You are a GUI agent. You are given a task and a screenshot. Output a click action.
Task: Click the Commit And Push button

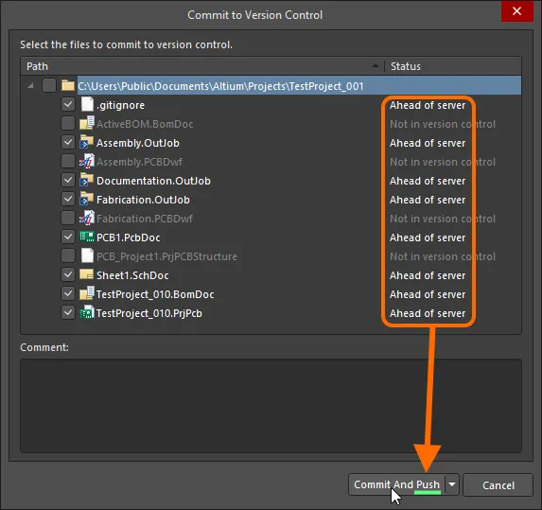pyautogui.click(x=397, y=484)
